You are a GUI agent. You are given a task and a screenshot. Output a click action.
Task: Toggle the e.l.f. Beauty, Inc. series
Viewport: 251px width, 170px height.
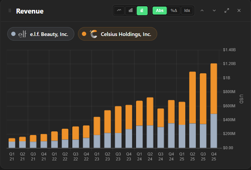coord(41,34)
